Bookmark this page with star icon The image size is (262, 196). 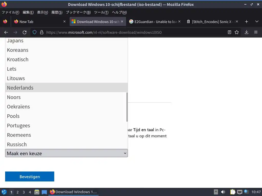point(237,32)
